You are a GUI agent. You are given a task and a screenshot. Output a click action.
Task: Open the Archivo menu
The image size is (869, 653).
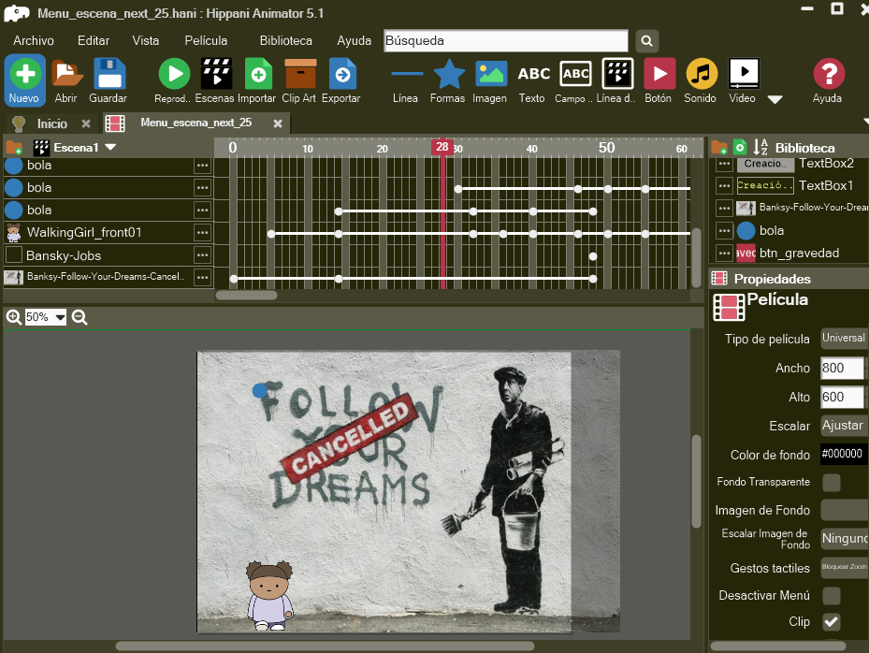[34, 41]
